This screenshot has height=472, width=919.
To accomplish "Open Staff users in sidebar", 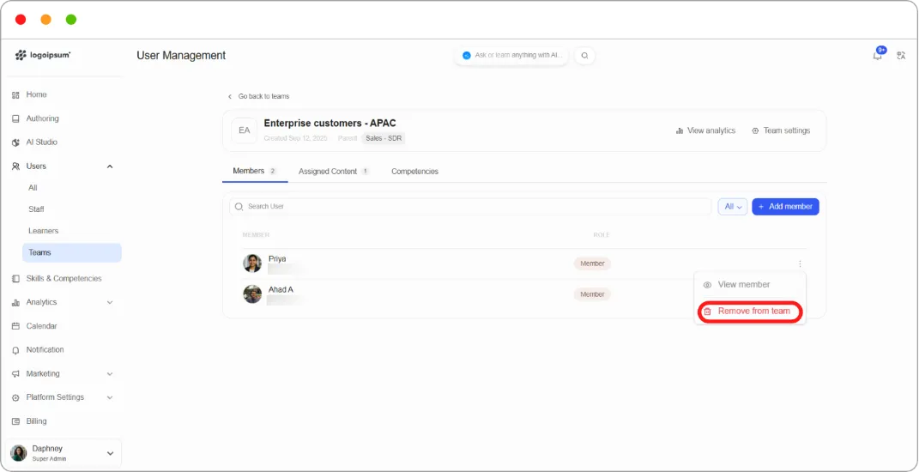I will pyautogui.click(x=36, y=209).
